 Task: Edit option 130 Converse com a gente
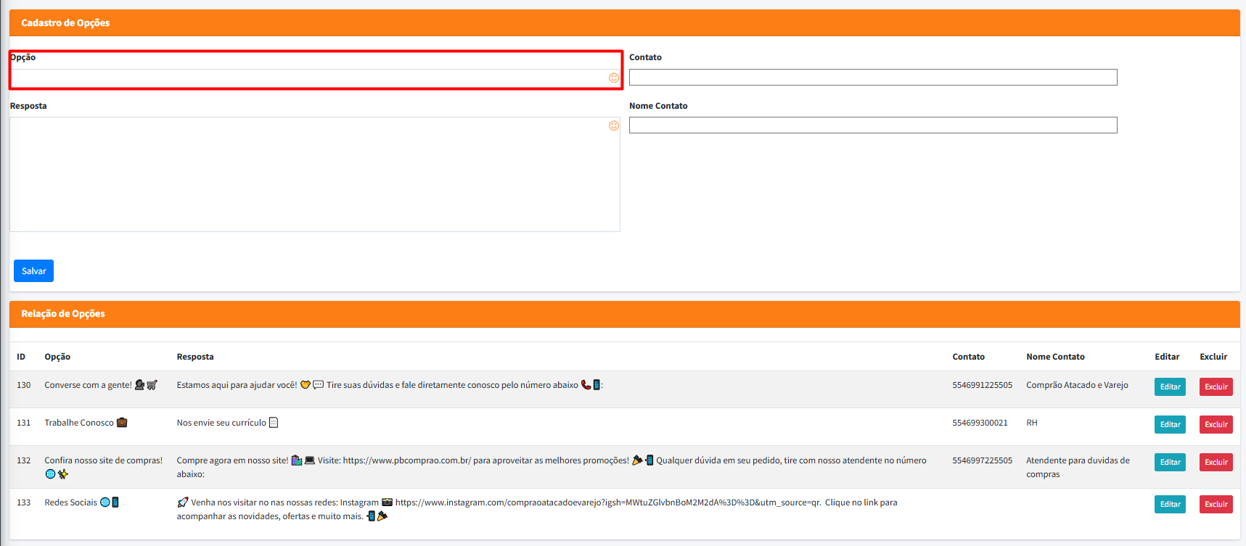[1169, 387]
